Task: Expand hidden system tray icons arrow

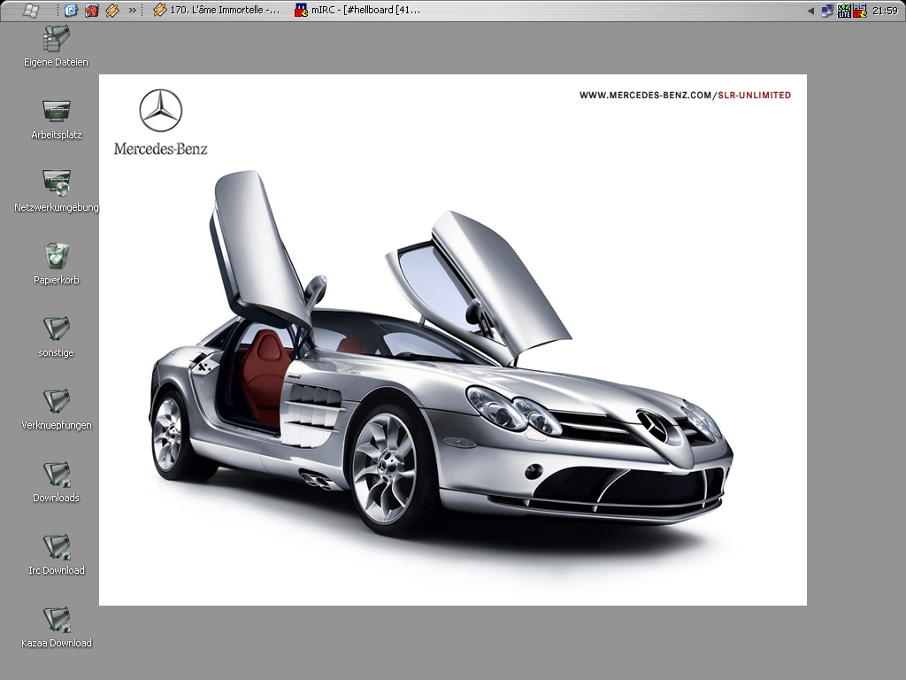Action: click(x=810, y=11)
